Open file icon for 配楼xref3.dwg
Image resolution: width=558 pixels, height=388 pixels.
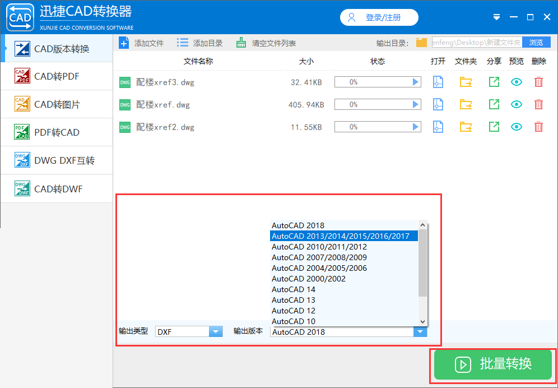coord(438,82)
